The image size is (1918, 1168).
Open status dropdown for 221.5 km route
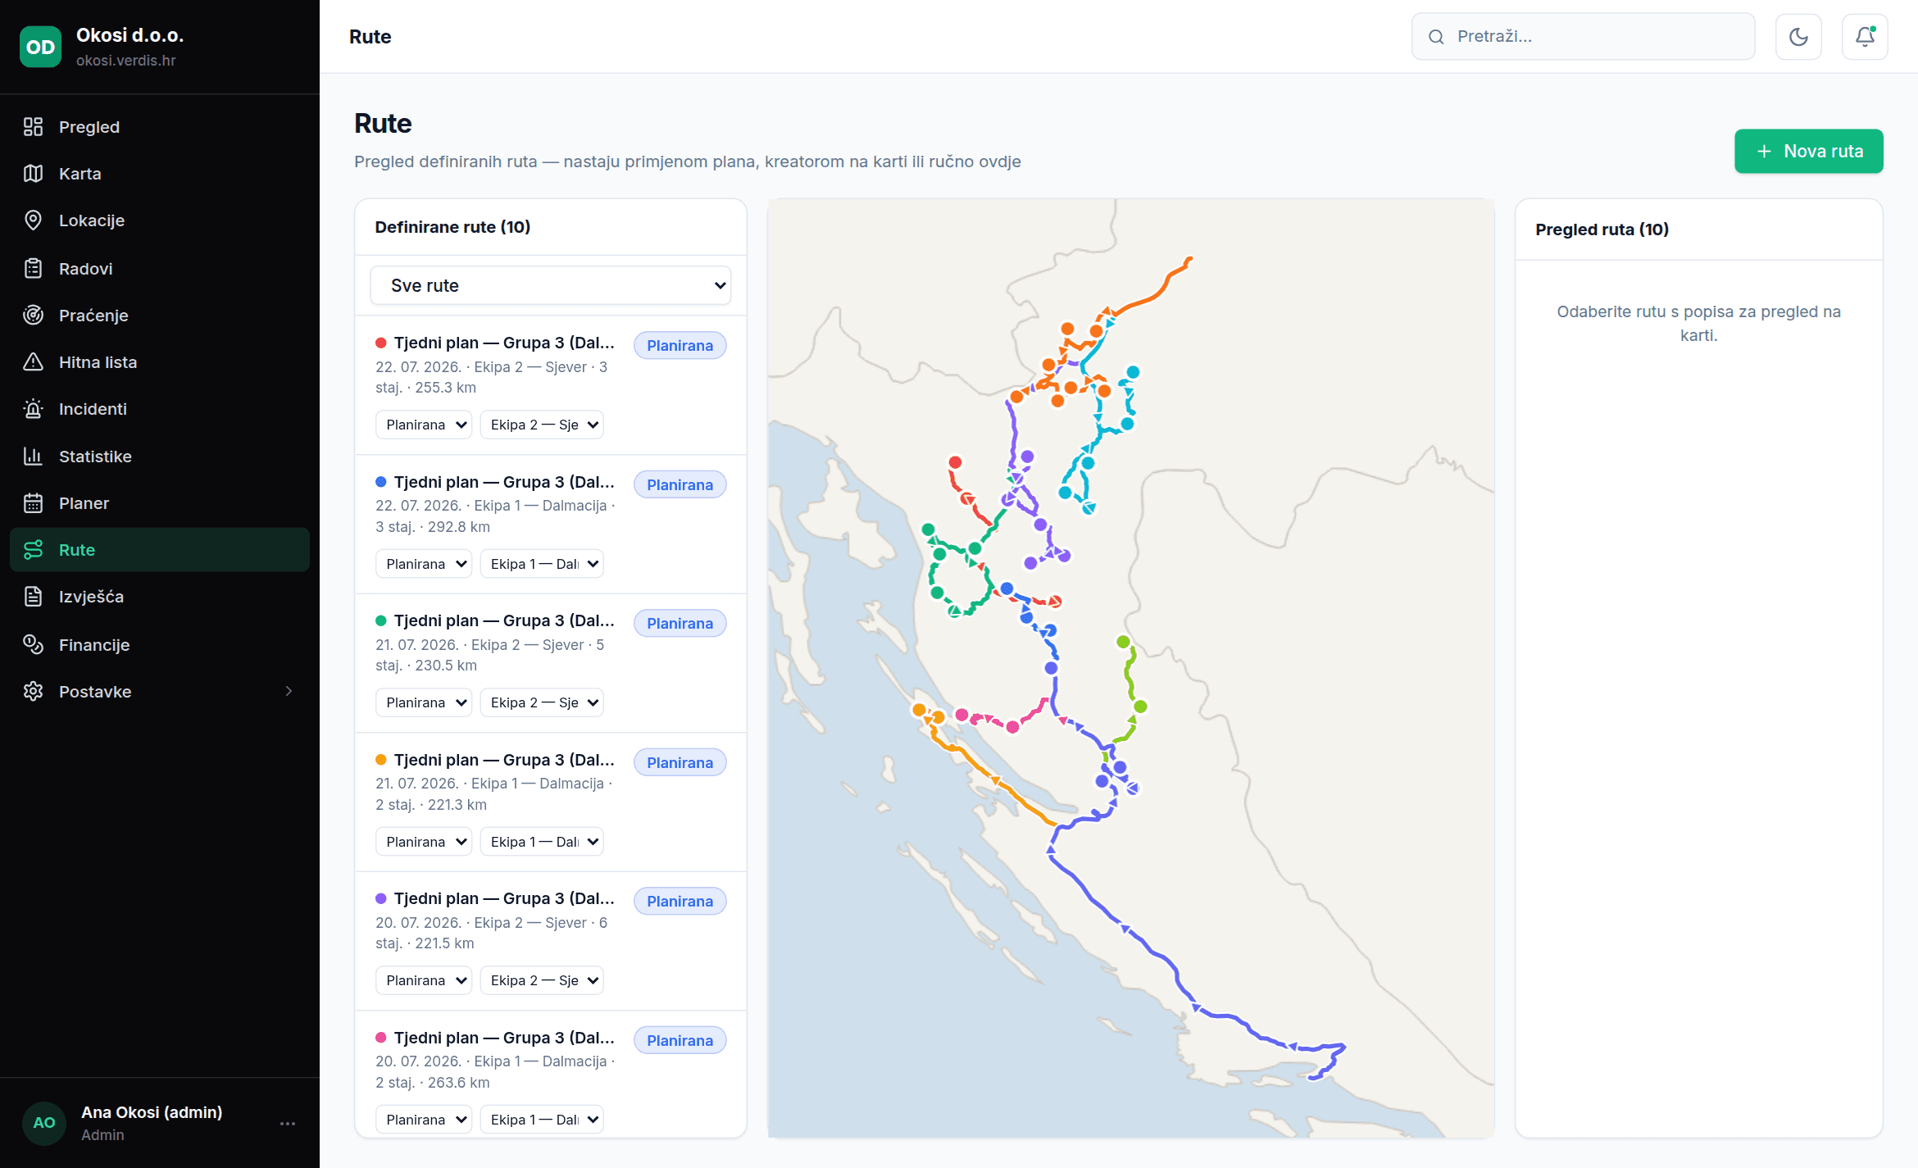tap(424, 980)
